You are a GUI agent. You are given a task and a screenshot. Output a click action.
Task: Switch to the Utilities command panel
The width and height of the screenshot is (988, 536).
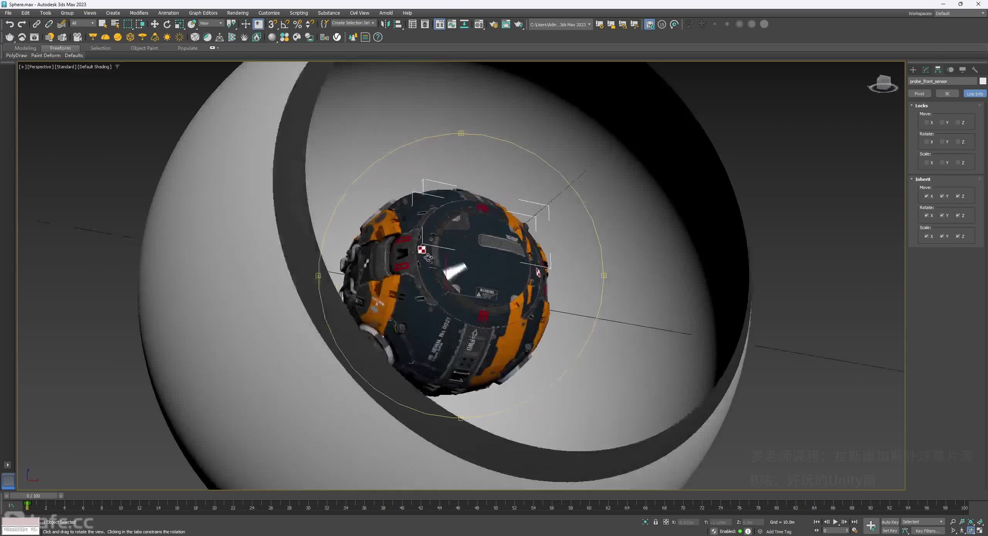[x=975, y=70]
